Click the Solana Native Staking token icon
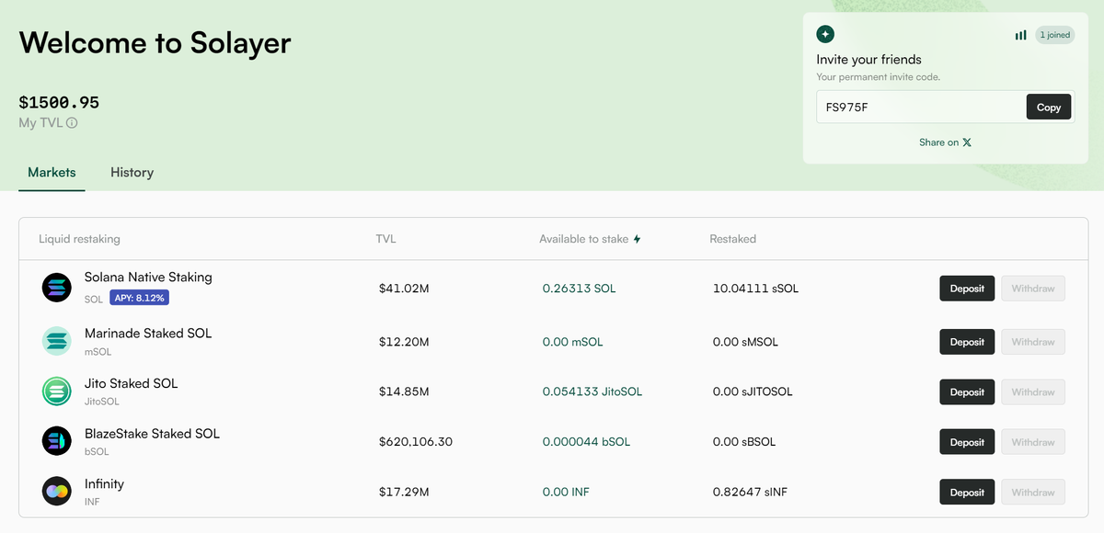This screenshot has width=1104, height=533. 57,288
